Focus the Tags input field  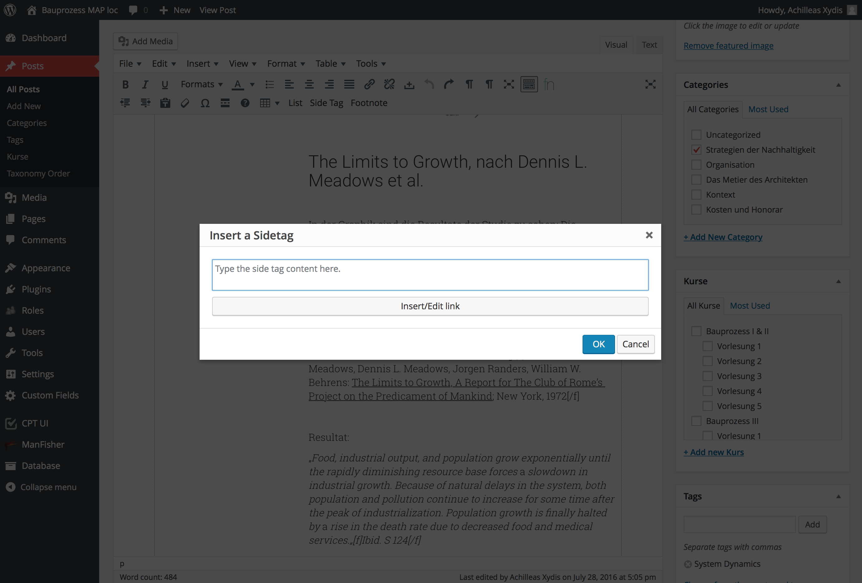coord(739,524)
